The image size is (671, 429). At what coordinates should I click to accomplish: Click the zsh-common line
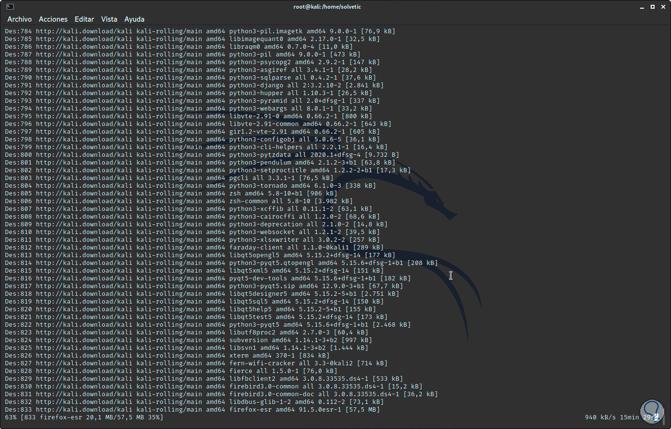point(179,201)
